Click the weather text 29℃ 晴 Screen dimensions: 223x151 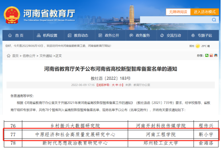click(x=205, y=46)
